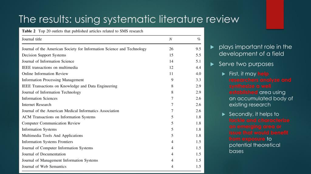Screen dimensions: 311x174
Task: Select the N value "15"
Action: (x=171, y=55)
